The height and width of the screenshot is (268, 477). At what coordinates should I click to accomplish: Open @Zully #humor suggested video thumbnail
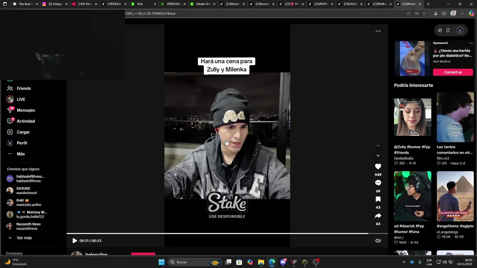pyautogui.click(x=413, y=117)
